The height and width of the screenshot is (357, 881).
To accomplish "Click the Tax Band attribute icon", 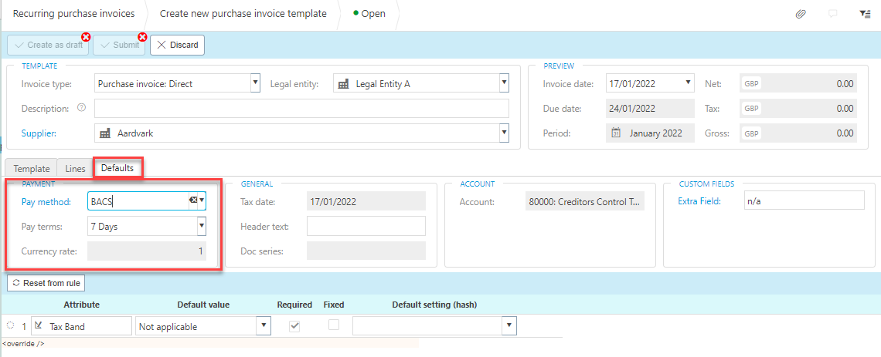I will coord(39,326).
